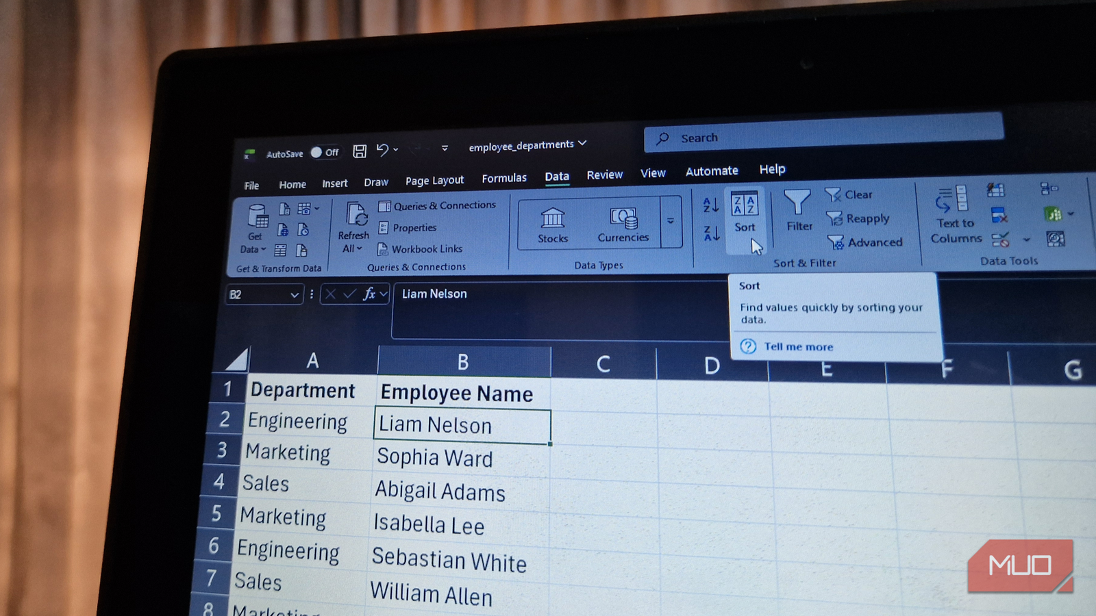
Task: Click the From Picture icon
Action: click(x=304, y=208)
